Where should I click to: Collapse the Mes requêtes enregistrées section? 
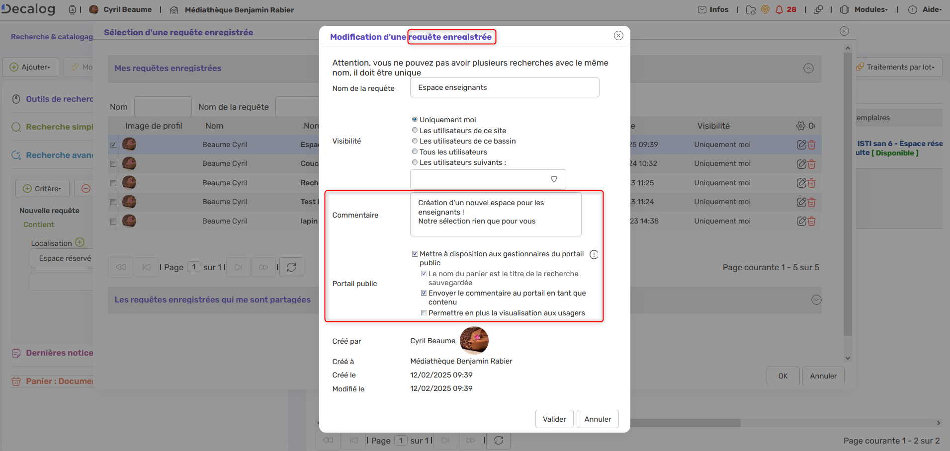tap(809, 69)
